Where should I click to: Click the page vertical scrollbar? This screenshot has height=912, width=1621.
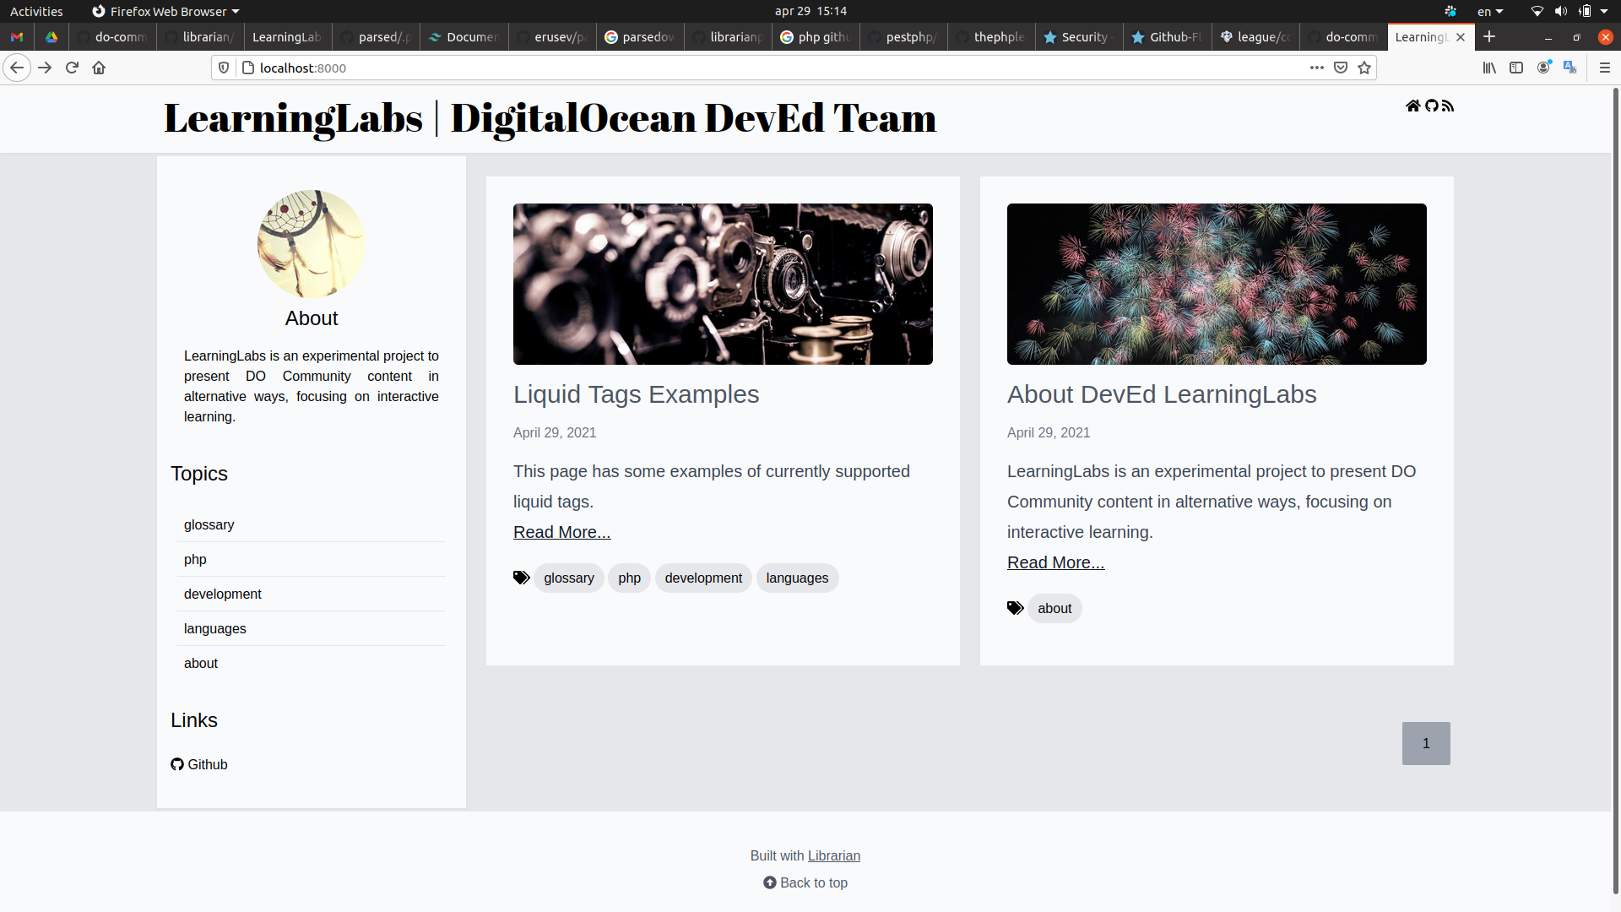pos(1616,490)
